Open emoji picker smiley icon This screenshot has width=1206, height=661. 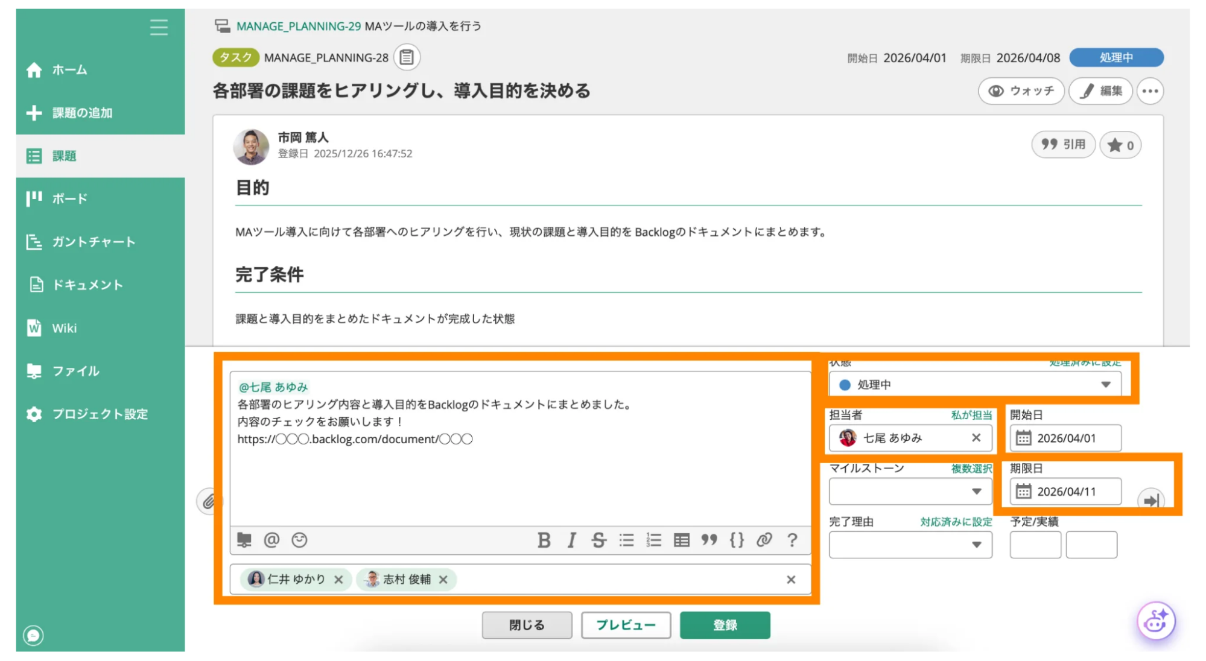click(299, 540)
